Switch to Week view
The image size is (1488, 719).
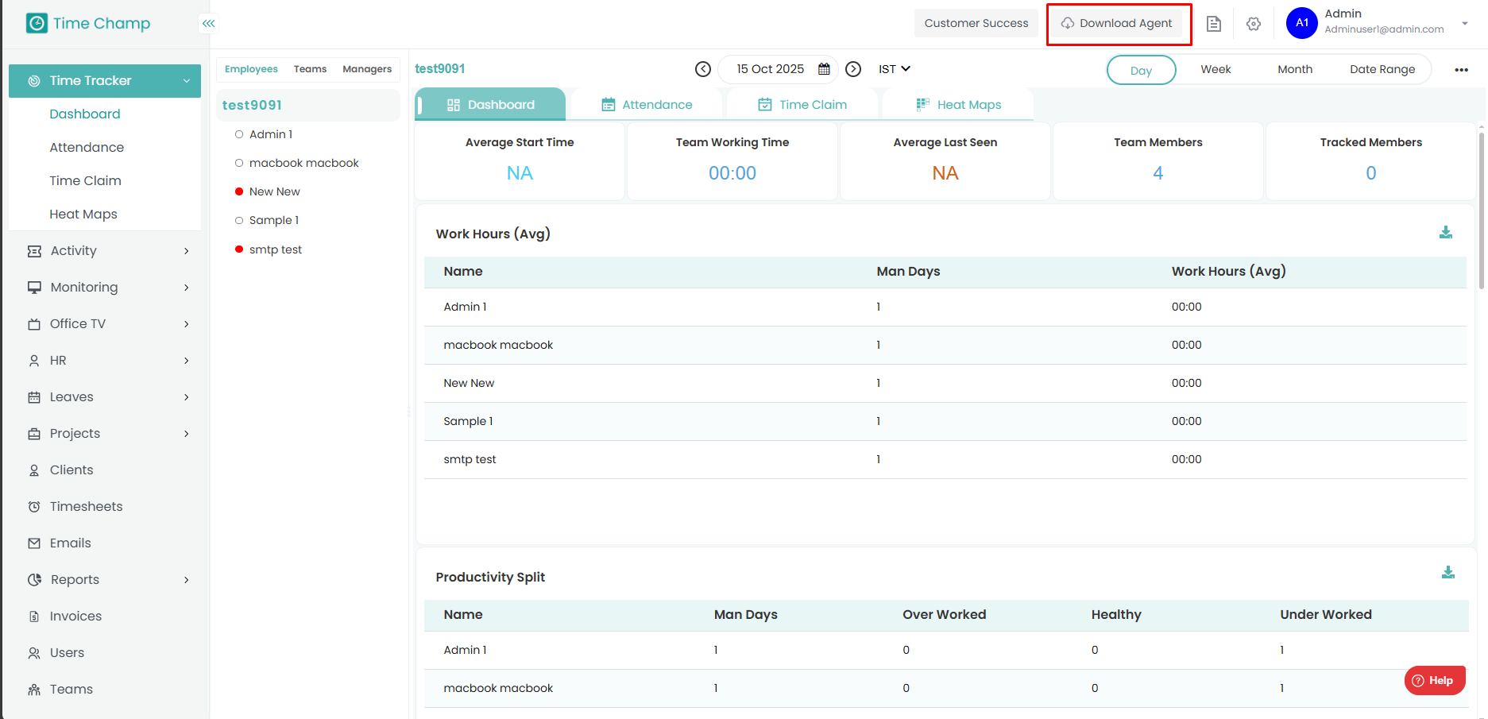coord(1215,70)
